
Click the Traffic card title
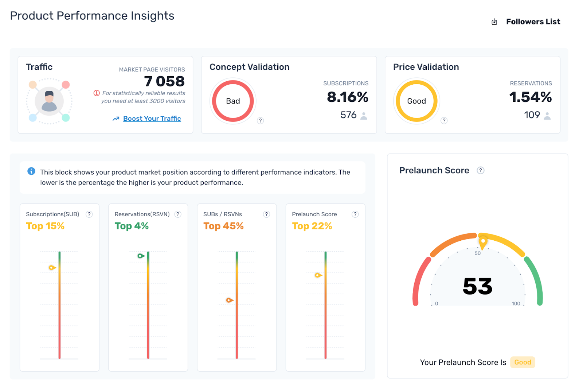(x=39, y=67)
